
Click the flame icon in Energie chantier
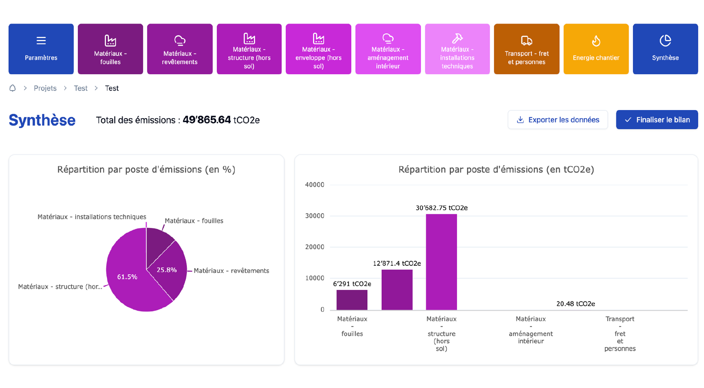596,40
